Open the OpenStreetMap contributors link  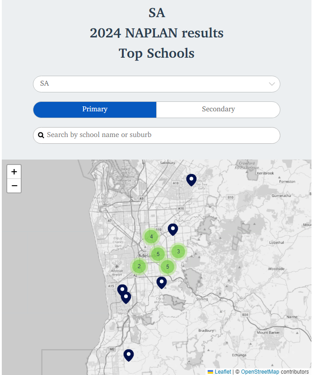260,372
